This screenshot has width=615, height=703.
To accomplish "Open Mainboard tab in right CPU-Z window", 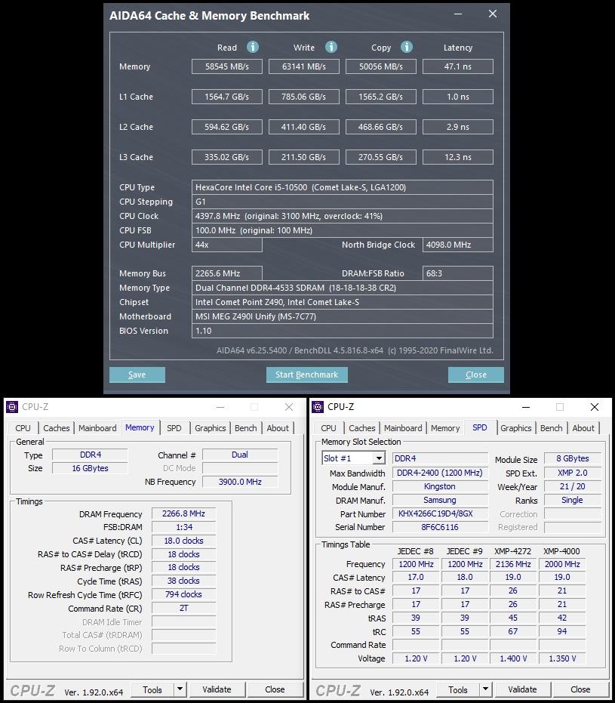I will pos(403,428).
